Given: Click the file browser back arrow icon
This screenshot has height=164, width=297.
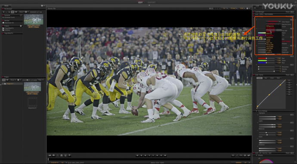Looking at the screenshot, I should point(3,12).
